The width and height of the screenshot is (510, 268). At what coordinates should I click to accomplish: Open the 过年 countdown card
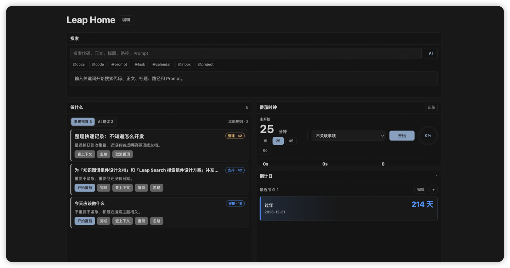coord(348,208)
